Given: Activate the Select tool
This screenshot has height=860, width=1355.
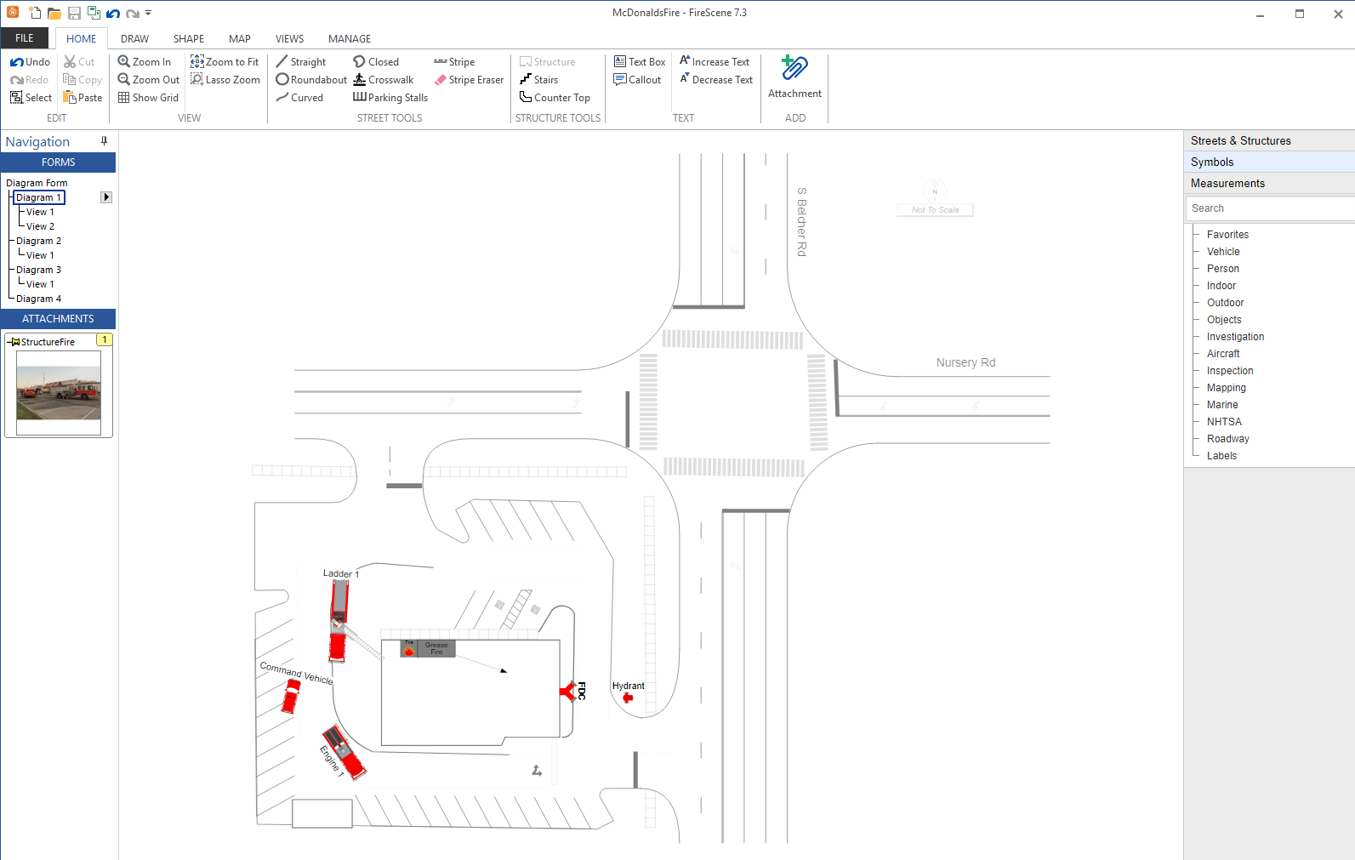Looking at the screenshot, I should point(31,98).
